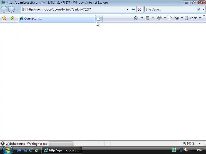Image resolution: width=206 pixels, height=154 pixels.
Task: Click the Home icon
Action: [136, 18]
